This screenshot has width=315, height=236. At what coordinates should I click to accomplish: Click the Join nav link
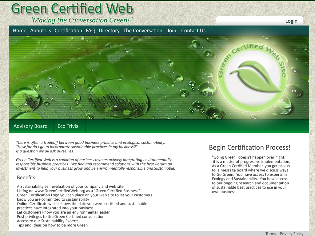172,31
